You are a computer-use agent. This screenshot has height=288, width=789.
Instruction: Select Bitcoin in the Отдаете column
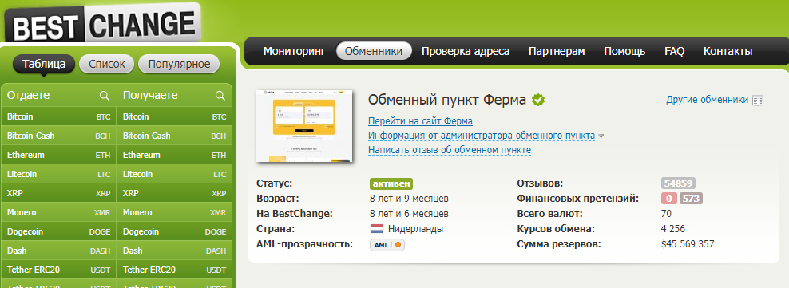tap(58, 116)
